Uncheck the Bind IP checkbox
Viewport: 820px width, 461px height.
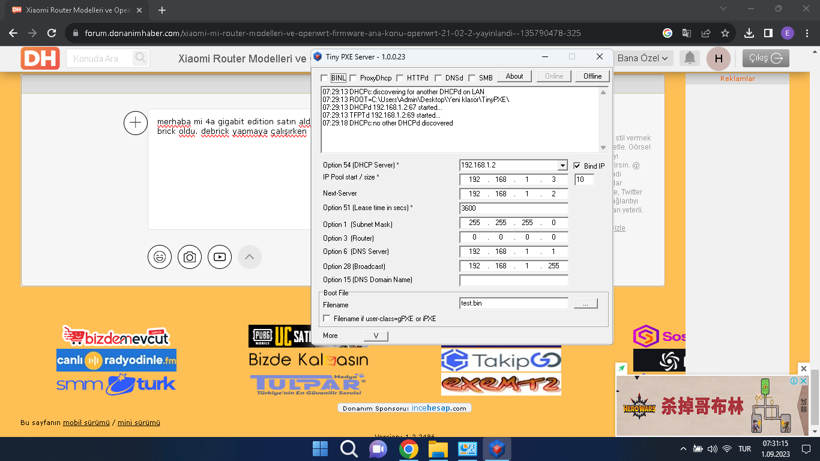[x=577, y=166]
